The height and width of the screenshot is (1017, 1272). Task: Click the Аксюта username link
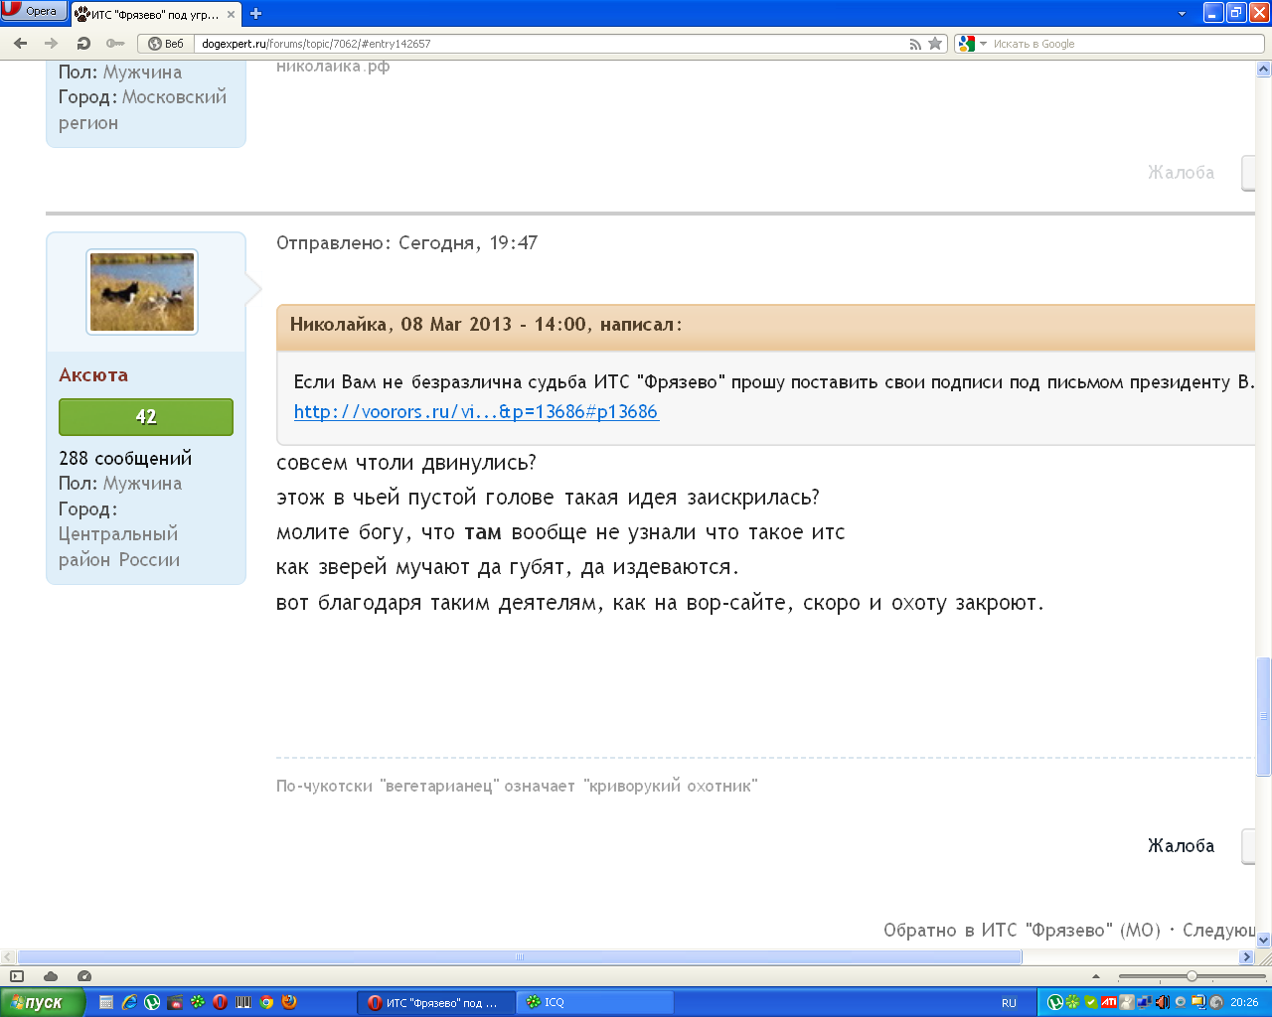click(93, 375)
